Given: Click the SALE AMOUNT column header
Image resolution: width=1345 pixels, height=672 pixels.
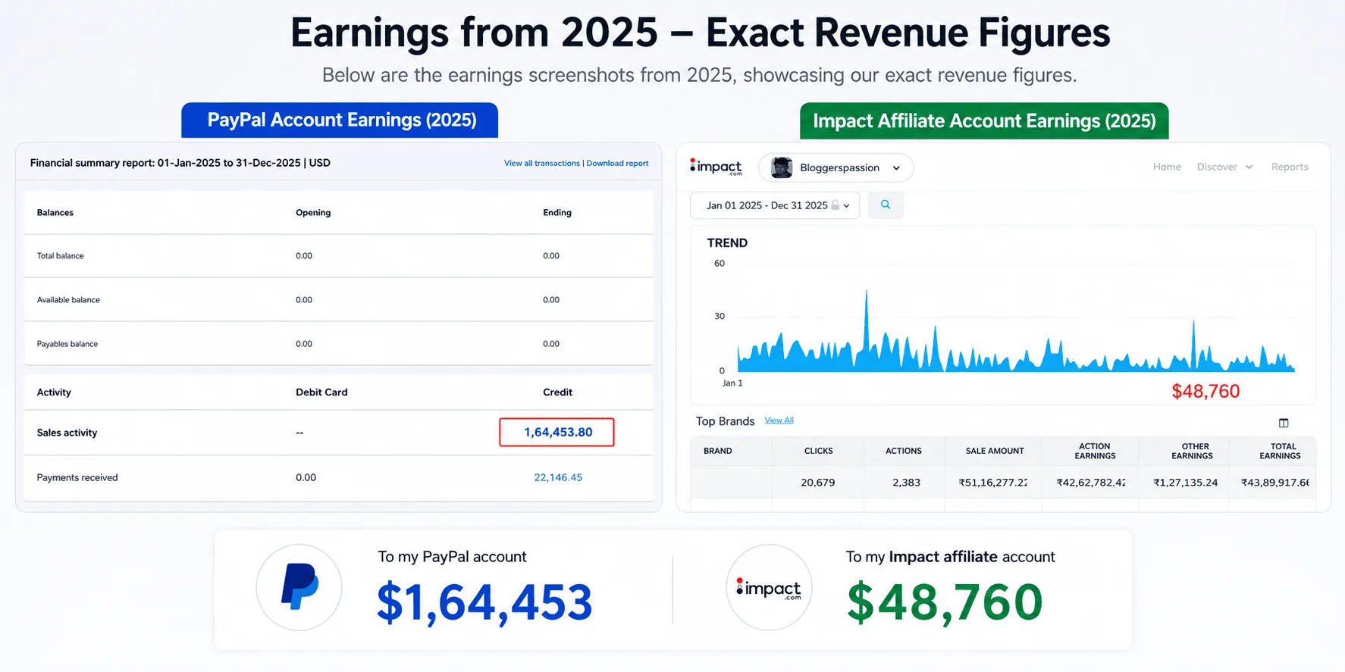Looking at the screenshot, I should pyautogui.click(x=995, y=451).
